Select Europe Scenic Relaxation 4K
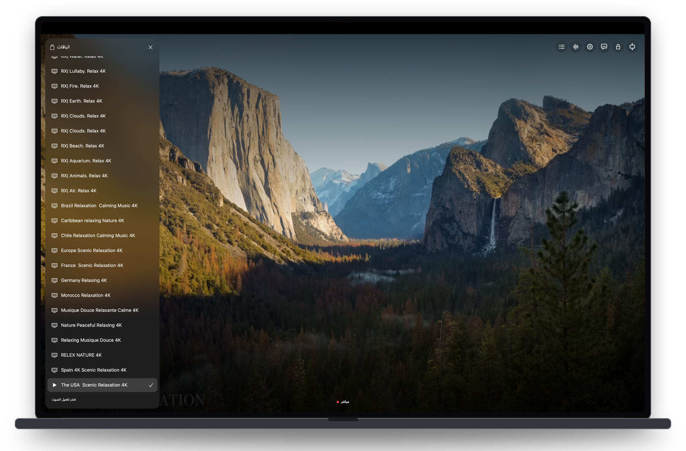The image size is (686, 451). coord(102,250)
